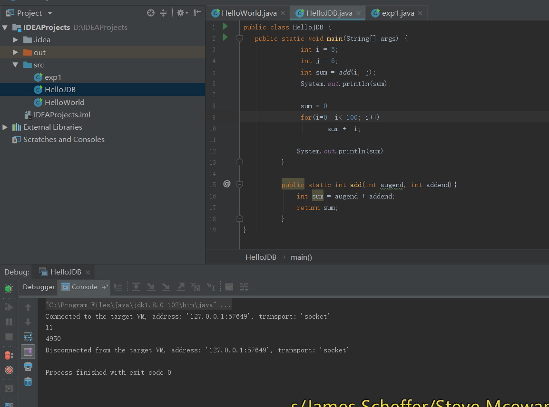Toggle soft-wrap in the console

coord(28,337)
